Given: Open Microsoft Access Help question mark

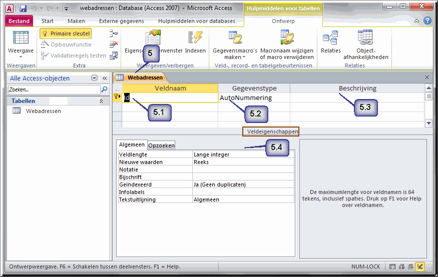Looking at the screenshot, I should [x=427, y=20].
